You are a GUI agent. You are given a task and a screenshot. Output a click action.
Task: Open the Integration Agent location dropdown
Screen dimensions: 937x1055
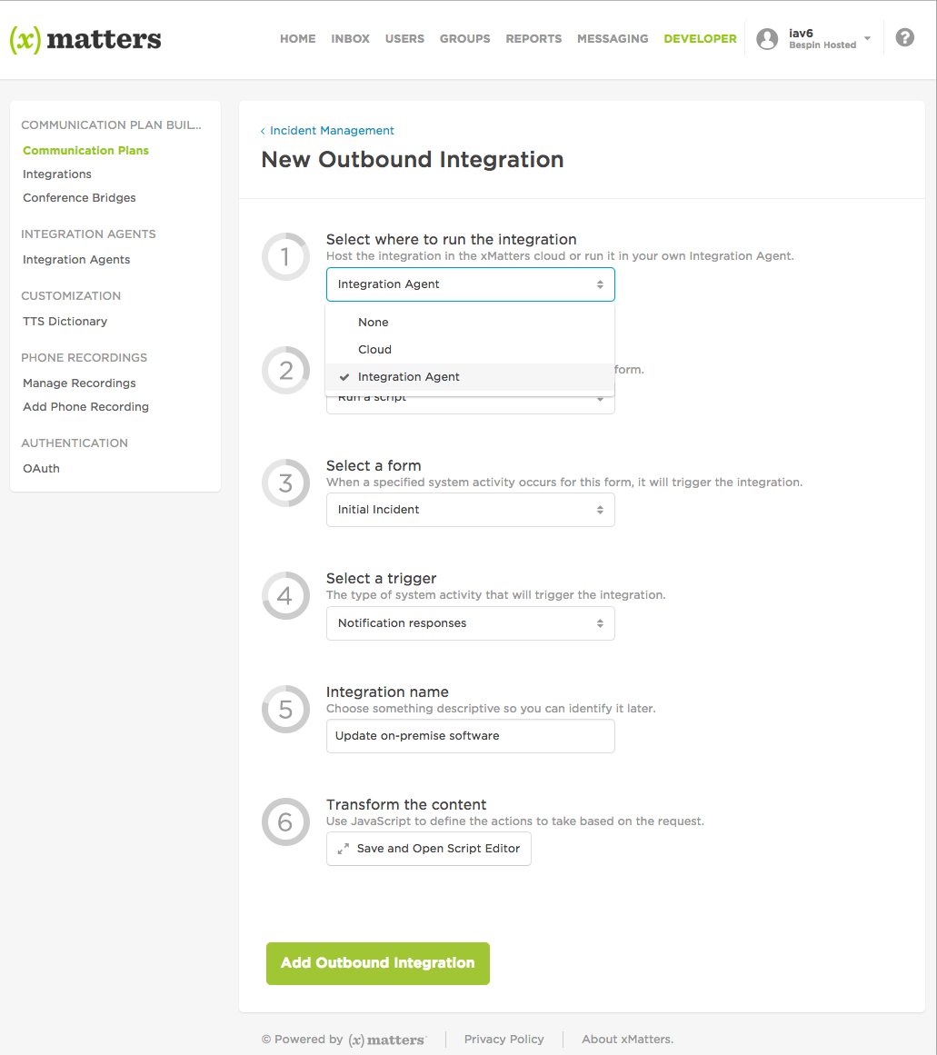coord(471,284)
